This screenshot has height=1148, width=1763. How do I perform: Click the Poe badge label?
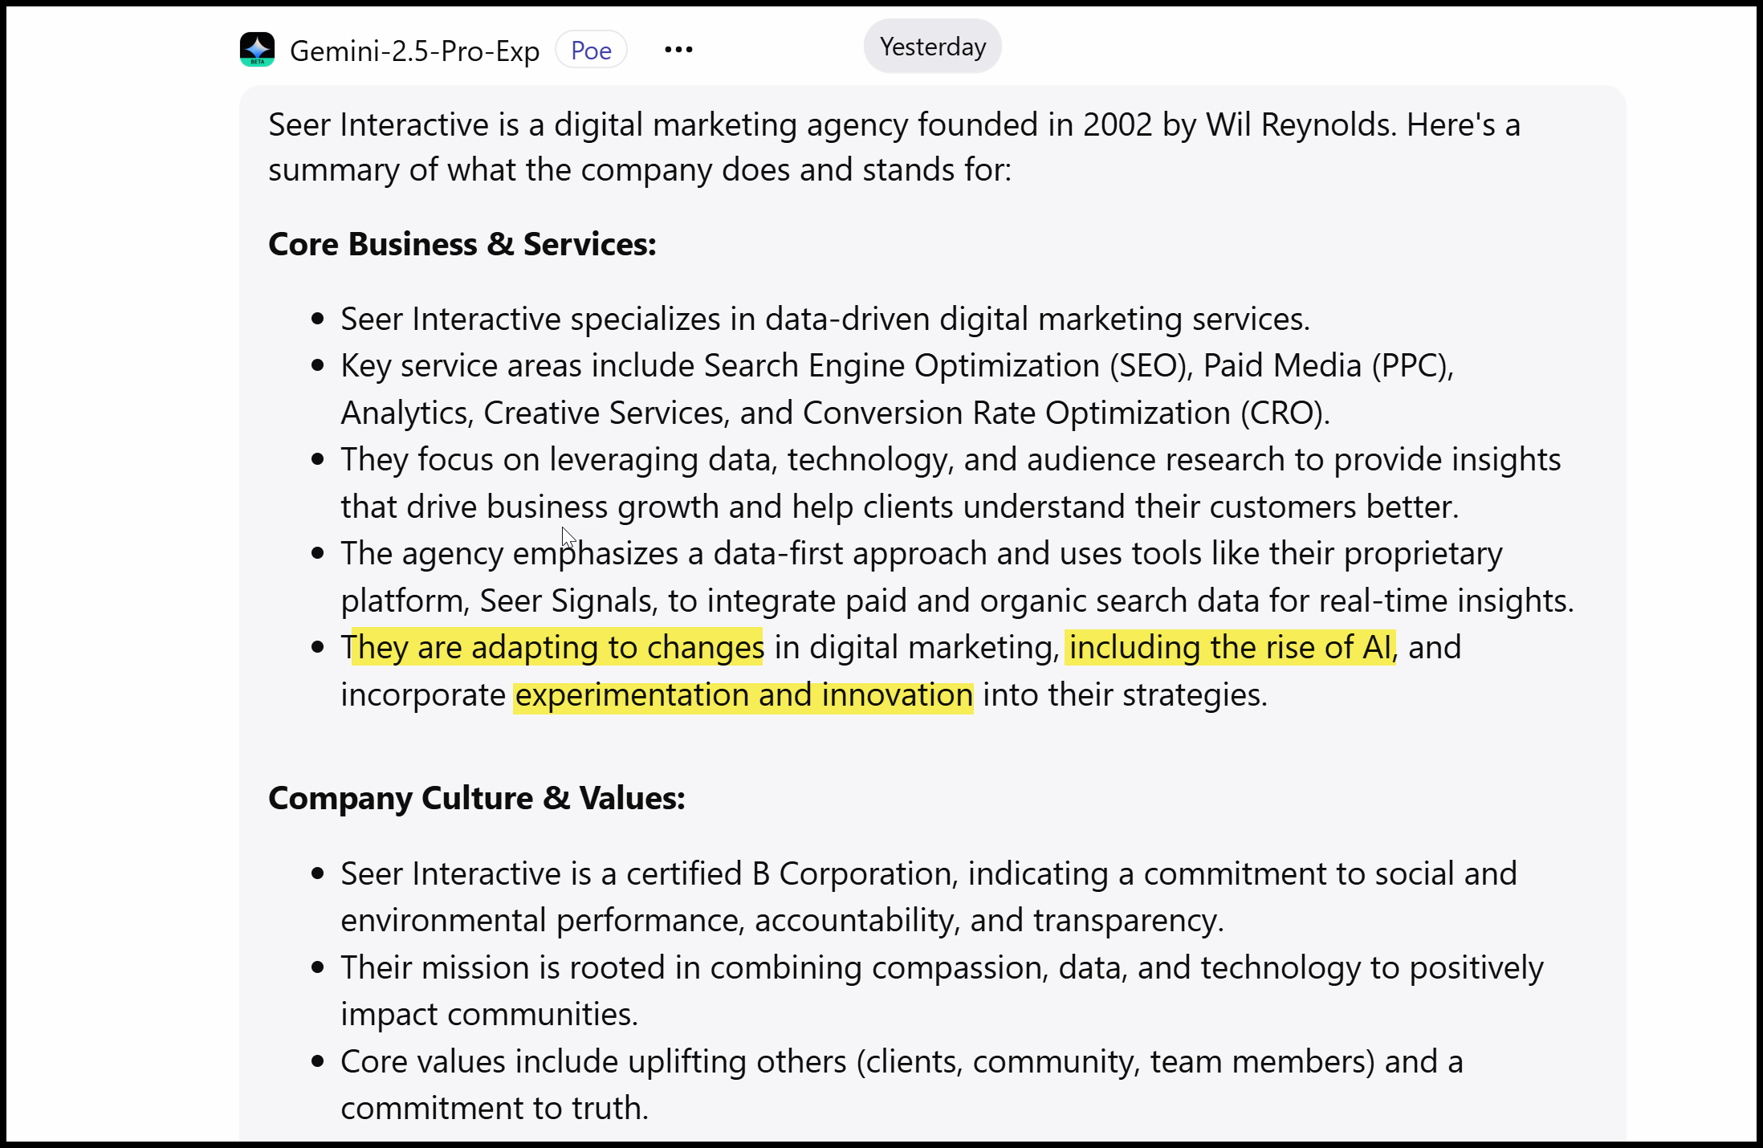click(x=591, y=51)
